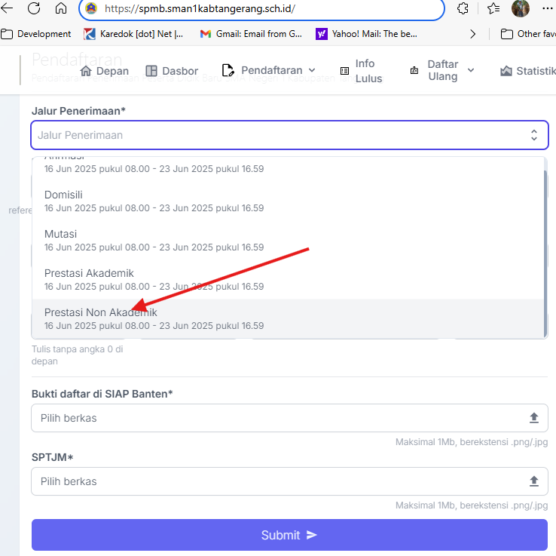Screen dimensions: 556x556
Task: Open the Dasbor navigation item
Action: point(172,71)
